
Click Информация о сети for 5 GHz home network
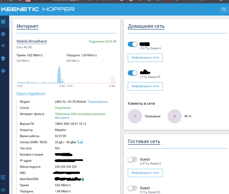click(x=145, y=86)
